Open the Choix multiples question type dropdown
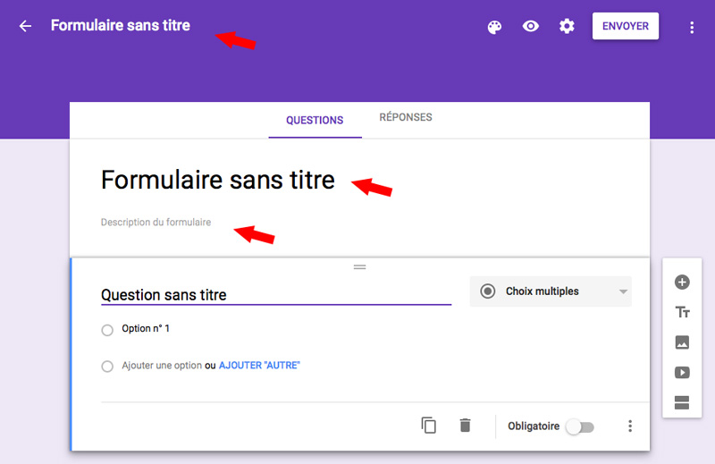The image size is (715, 464). click(551, 291)
